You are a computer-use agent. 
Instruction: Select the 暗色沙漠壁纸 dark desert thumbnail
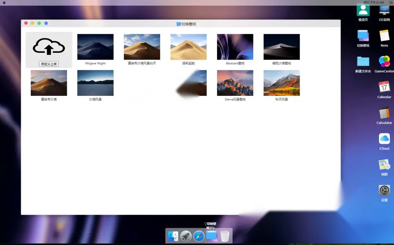(x=282, y=47)
